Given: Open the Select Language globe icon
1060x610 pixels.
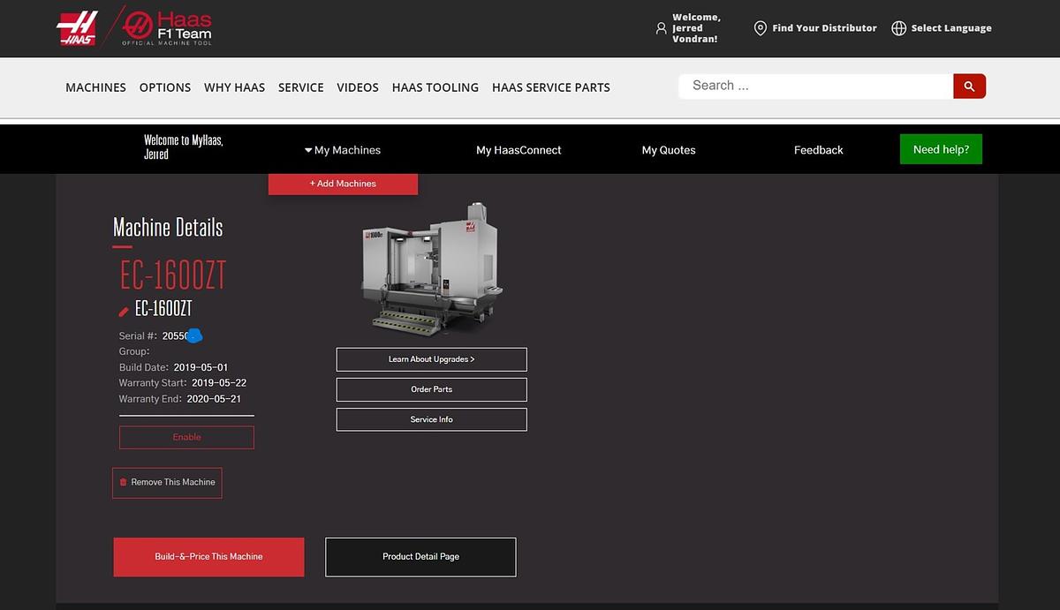Looking at the screenshot, I should point(898,27).
